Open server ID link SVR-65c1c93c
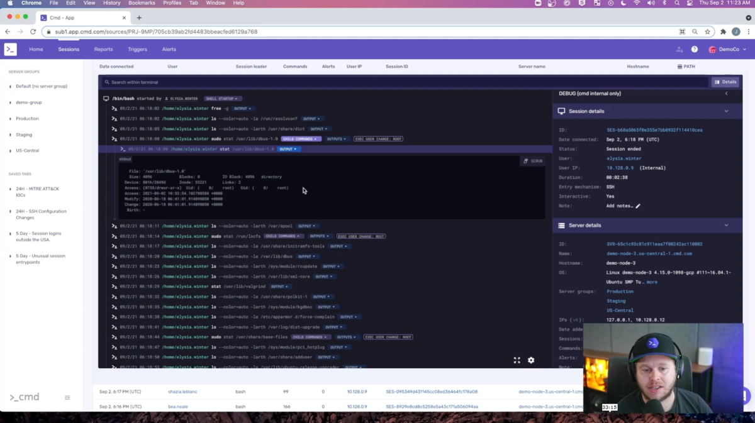The width and height of the screenshot is (755, 423). (654, 244)
